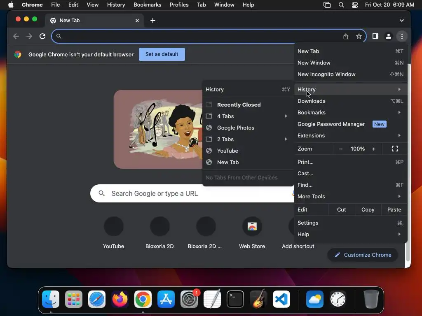Increase zoom with plus button
Screen dimensions: 422x316
click(x=374, y=149)
